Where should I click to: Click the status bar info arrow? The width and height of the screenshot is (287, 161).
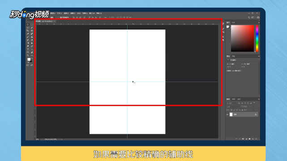pos(62,139)
